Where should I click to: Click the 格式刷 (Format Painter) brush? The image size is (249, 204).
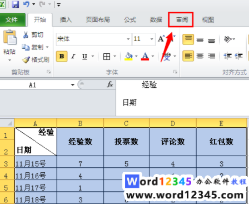[x=36, y=59]
